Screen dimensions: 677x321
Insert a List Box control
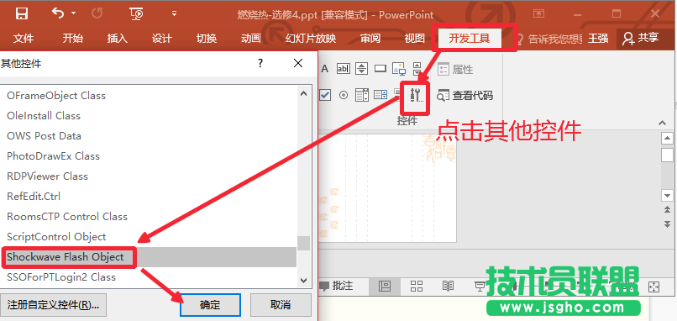362,95
